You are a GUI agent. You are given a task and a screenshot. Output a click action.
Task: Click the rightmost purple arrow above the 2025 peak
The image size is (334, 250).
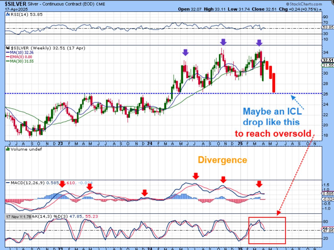(x=259, y=42)
